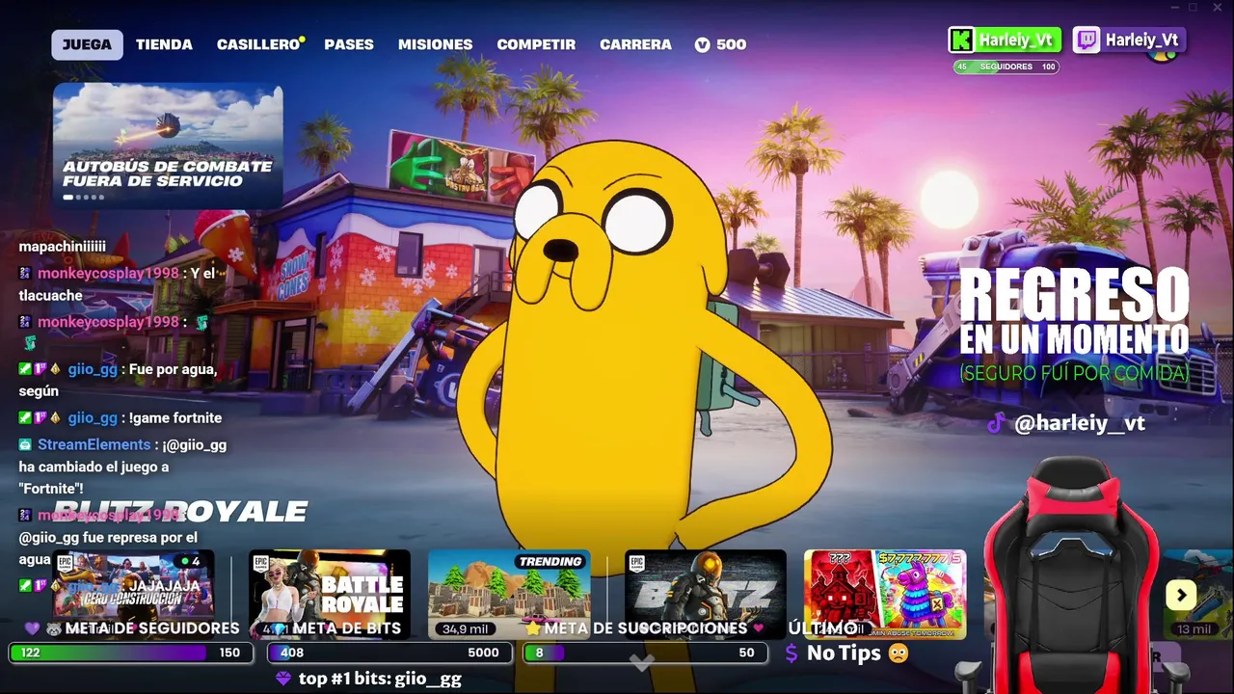Screen dimensions: 1234x694
Task: Click the green badge before giio_gg "!game fortnite"
Action: [x=25, y=417]
